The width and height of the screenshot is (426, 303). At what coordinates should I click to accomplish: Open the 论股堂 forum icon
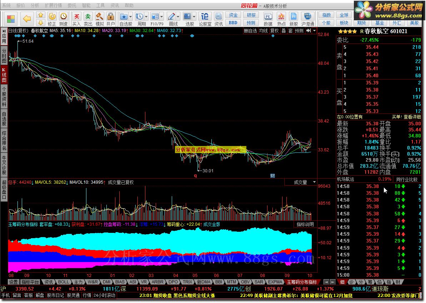(x=205, y=19)
